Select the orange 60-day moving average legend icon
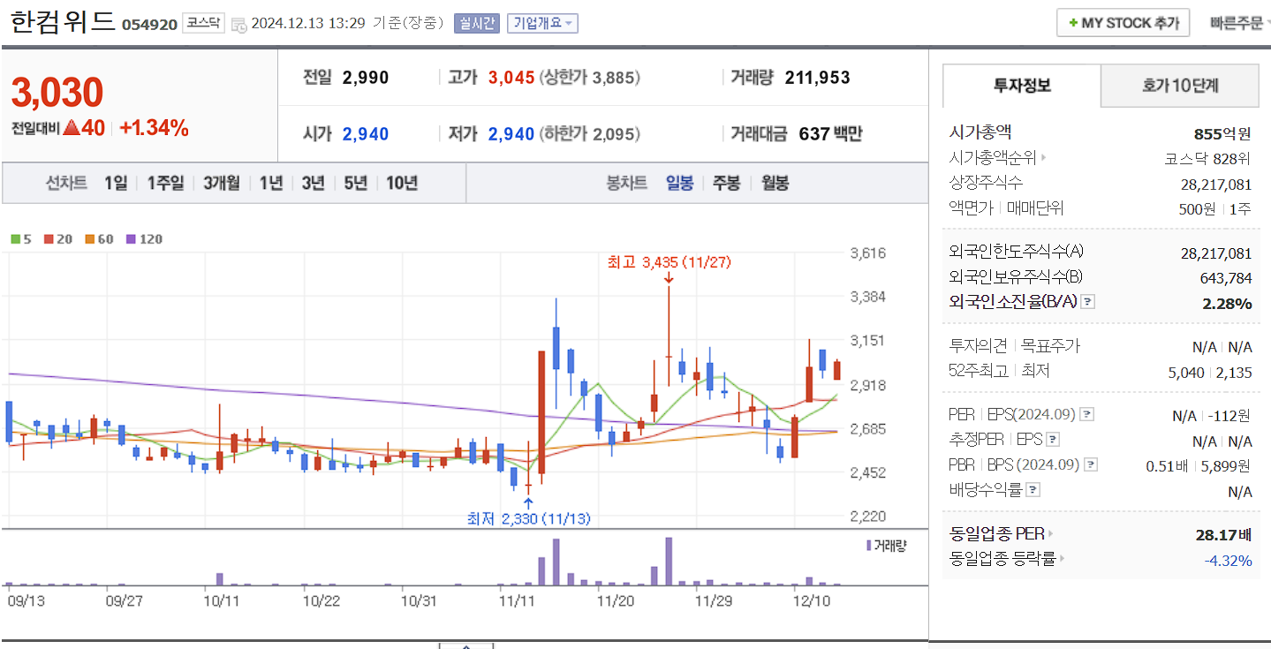The width and height of the screenshot is (1271, 649). click(91, 238)
